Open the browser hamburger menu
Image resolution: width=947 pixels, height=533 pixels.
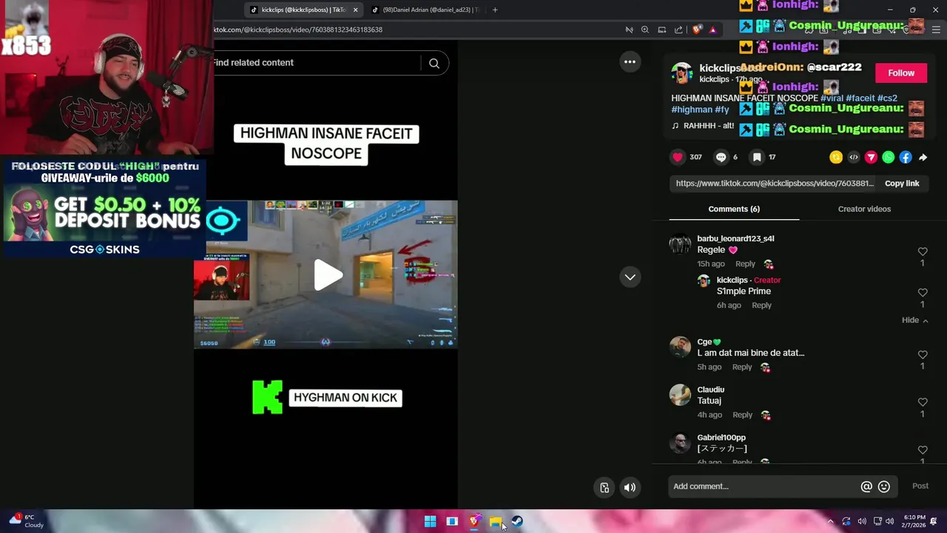(937, 30)
